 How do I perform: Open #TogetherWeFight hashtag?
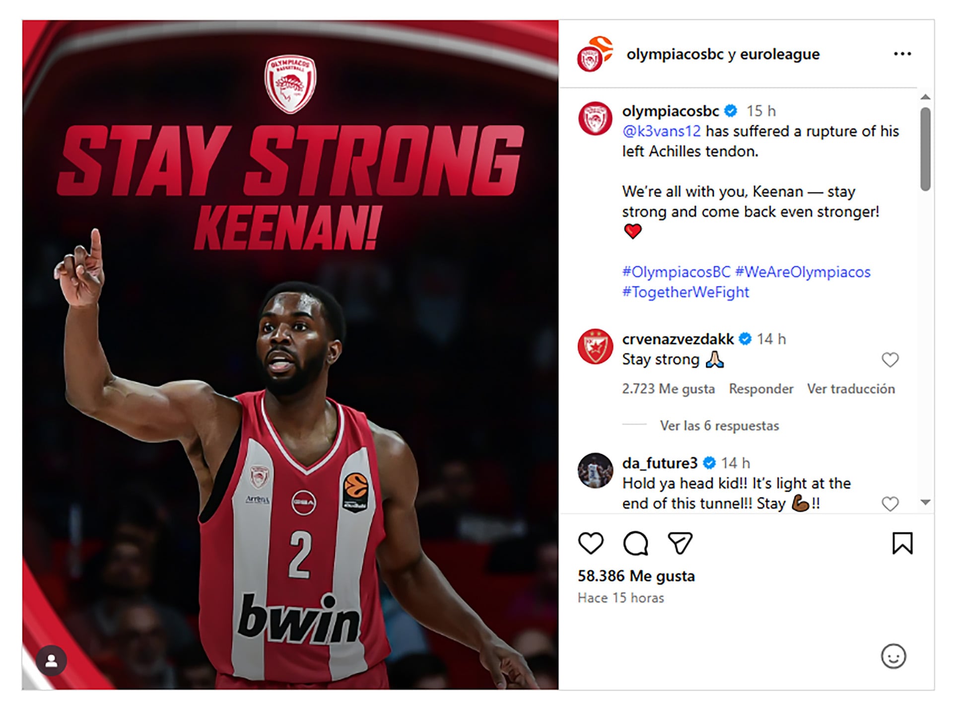[x=685, y=292]
